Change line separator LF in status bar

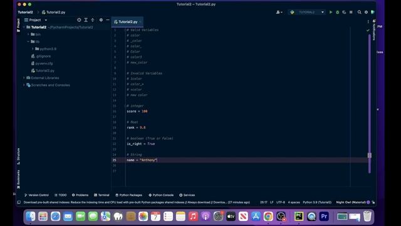click(271, 202)
